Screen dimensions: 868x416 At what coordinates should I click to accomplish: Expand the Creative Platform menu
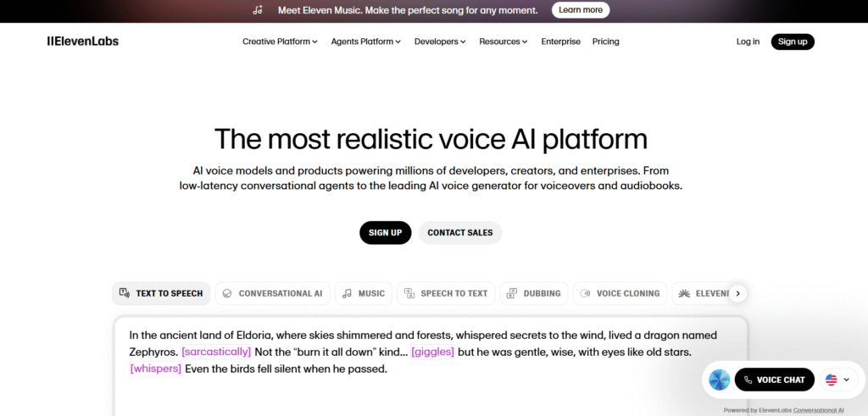(280, 42)
